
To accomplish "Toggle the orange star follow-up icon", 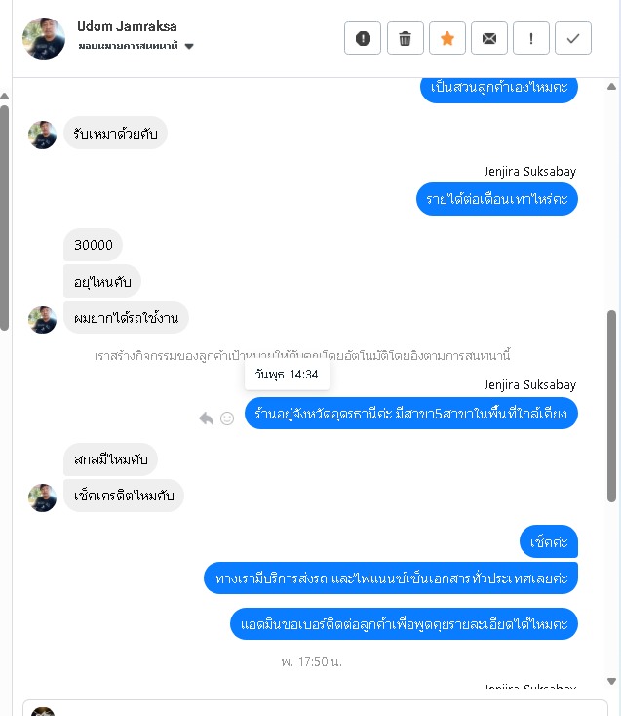I will tap(447, 38).
